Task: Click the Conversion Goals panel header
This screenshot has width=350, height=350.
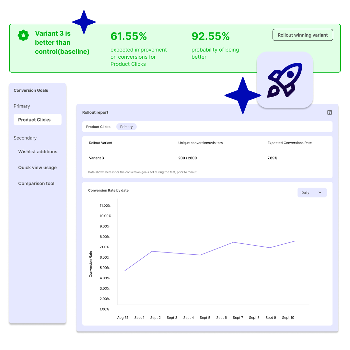Action: pyautogui.click(x=31, y=90)
